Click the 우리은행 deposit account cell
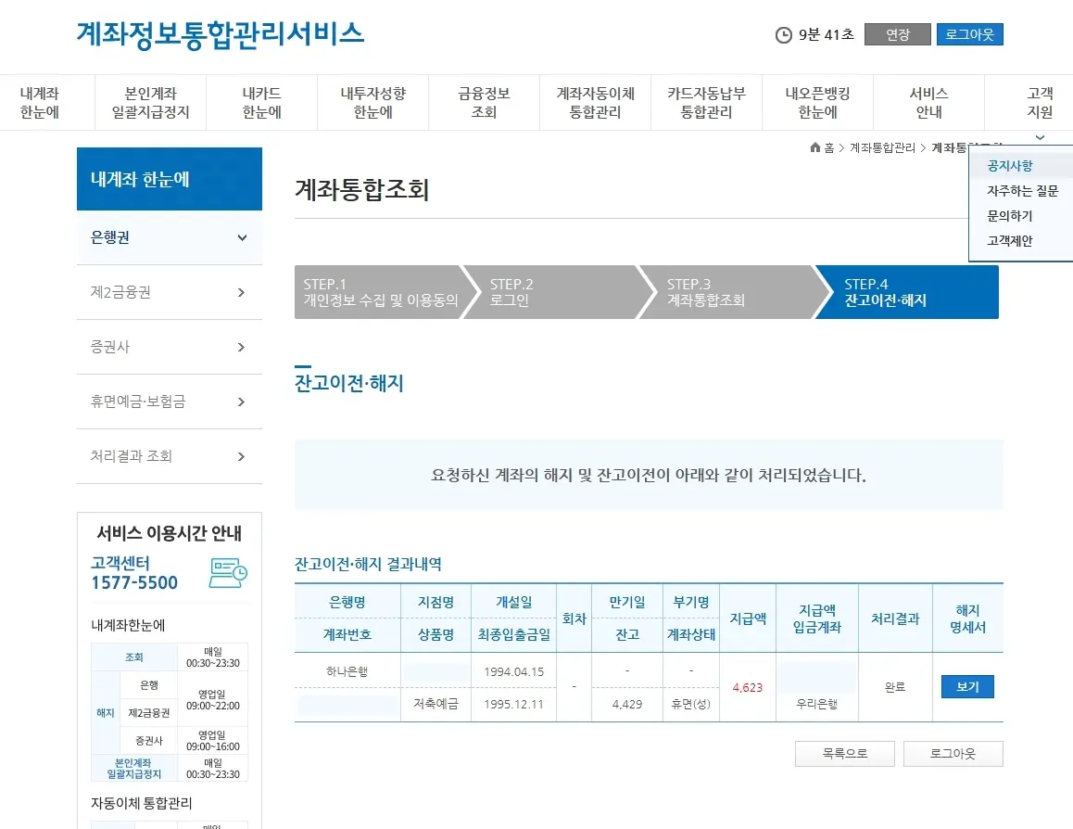 pos(817,704)
